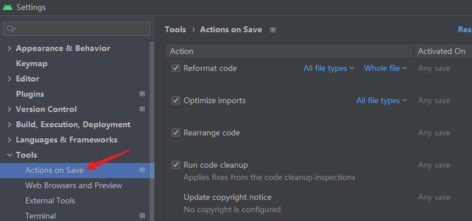The image size is (472, 221).
Task: Click the search magnifier icon in settings
Action: [12, 29]
